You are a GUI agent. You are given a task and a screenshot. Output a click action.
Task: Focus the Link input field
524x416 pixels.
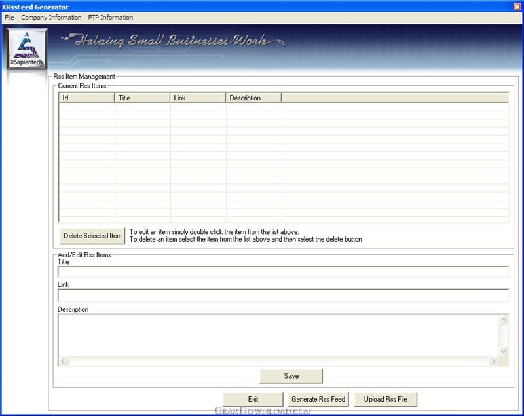[x=283, y=295]
